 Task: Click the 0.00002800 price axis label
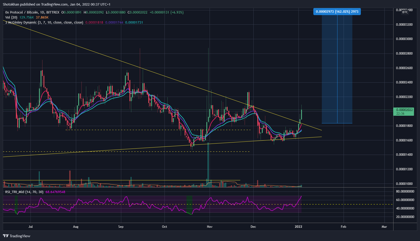(x=404, y=53)
